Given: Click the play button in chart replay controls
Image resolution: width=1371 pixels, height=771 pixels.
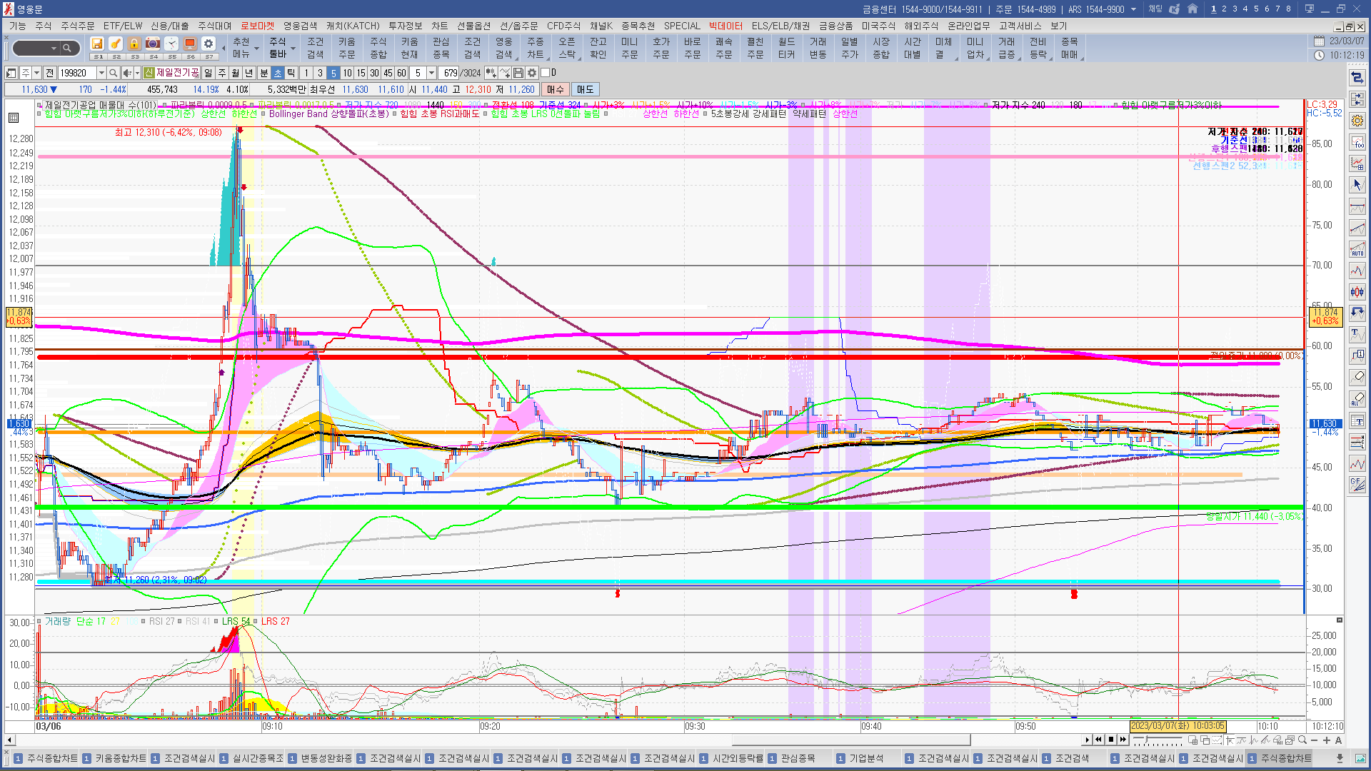Looking at the screenshot, I should tap(1087, 740).
